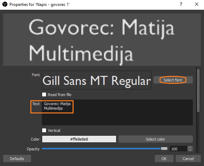Click the opacity value field showing 100
Image resolution: width=204 pixels, height=166 pixels.
(x=179, y=149)
